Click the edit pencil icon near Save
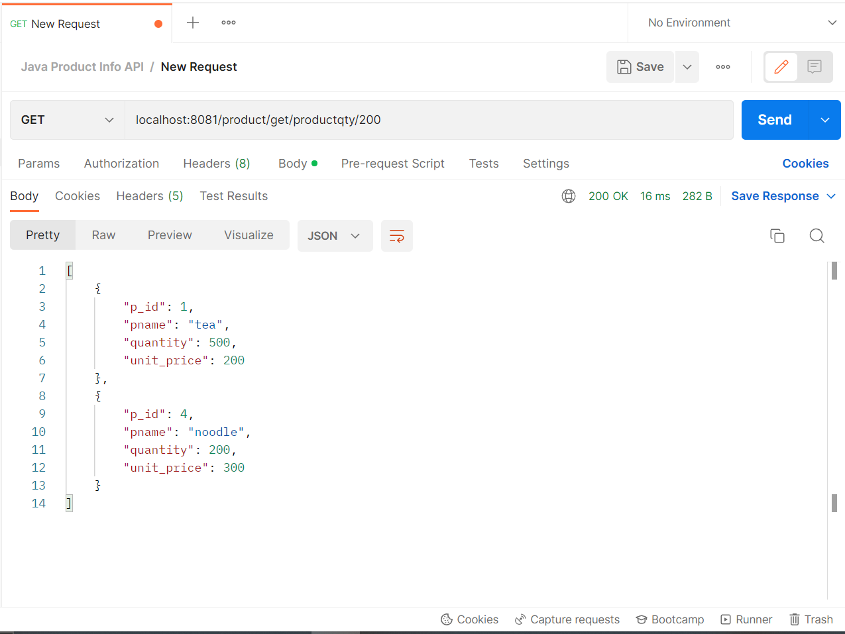The image size is (845, 634). [x=782, y=66]
